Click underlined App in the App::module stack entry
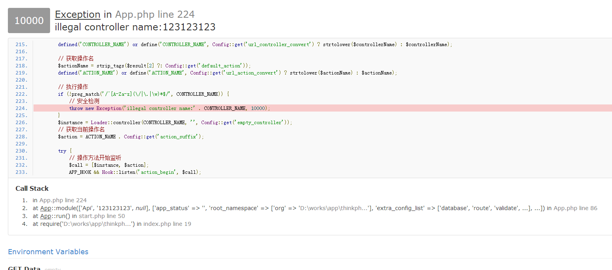This screenshot has height=270, width=612. tap(46, 208)
